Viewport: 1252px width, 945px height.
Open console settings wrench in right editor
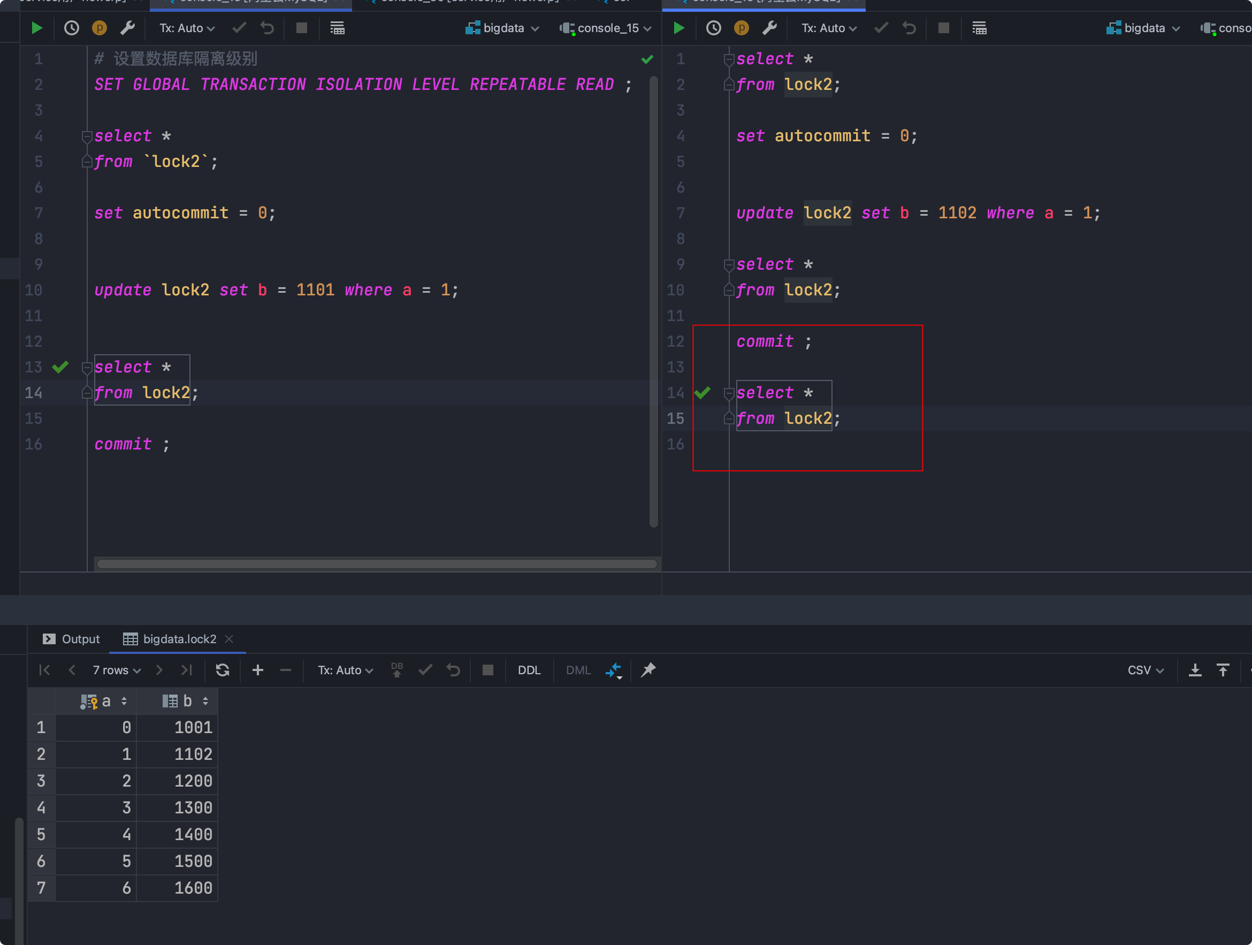click(x=769, y=28)
